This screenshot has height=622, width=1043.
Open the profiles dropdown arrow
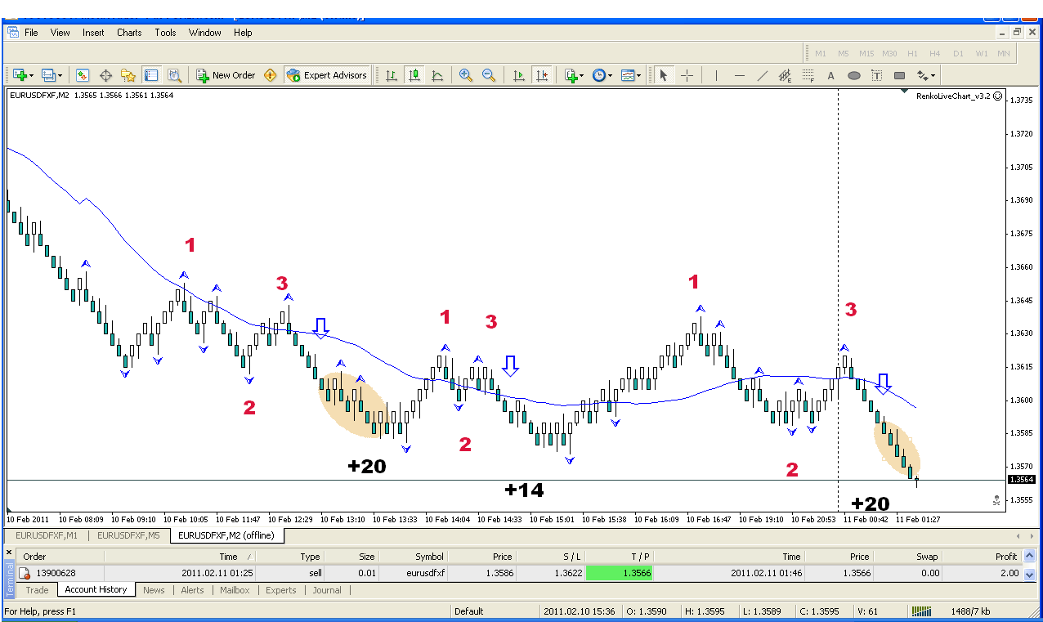(60, 76)
